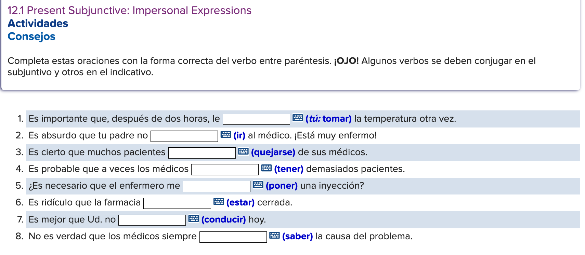Click the blank after 'el enfermero me'
This screenshot has width=585, height=255.
pos(217,185)
